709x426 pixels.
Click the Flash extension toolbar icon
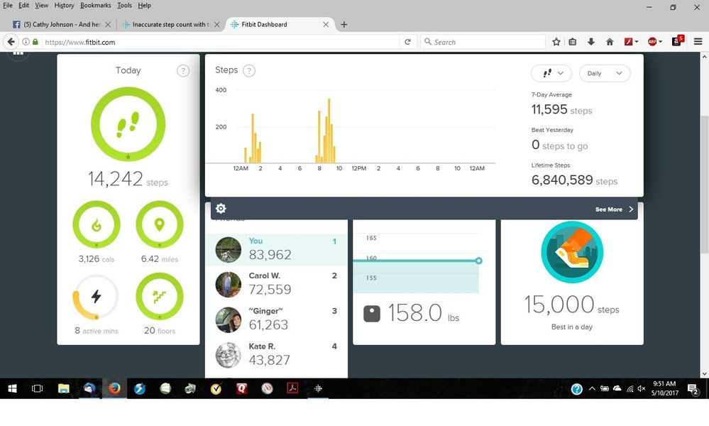pos(629,42)
